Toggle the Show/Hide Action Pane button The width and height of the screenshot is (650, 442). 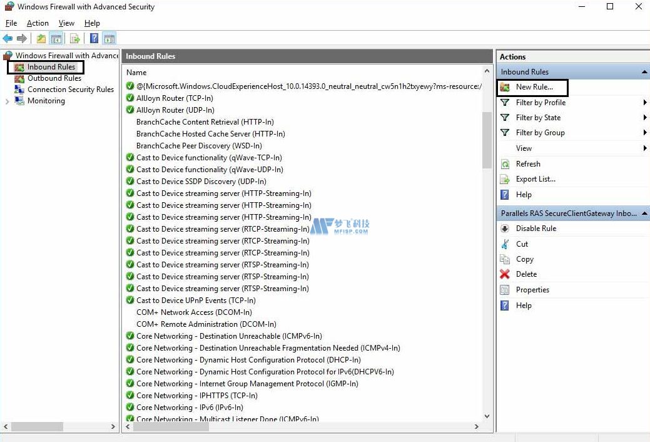109,39
